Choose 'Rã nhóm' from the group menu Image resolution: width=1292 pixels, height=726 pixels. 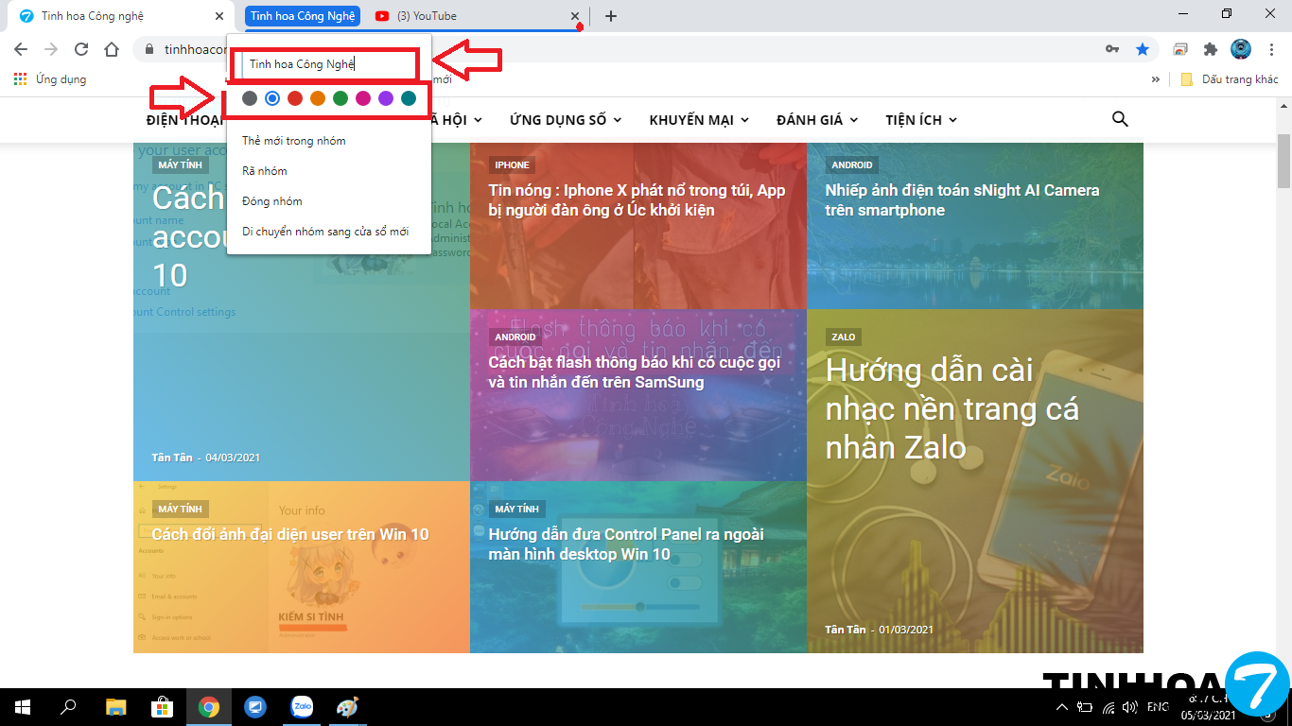tap(265, 171)
